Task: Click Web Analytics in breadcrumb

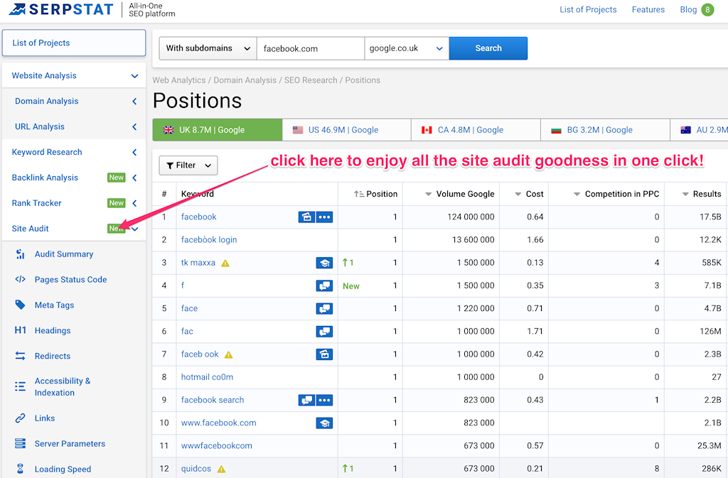Action: click(x=179, y=80)
